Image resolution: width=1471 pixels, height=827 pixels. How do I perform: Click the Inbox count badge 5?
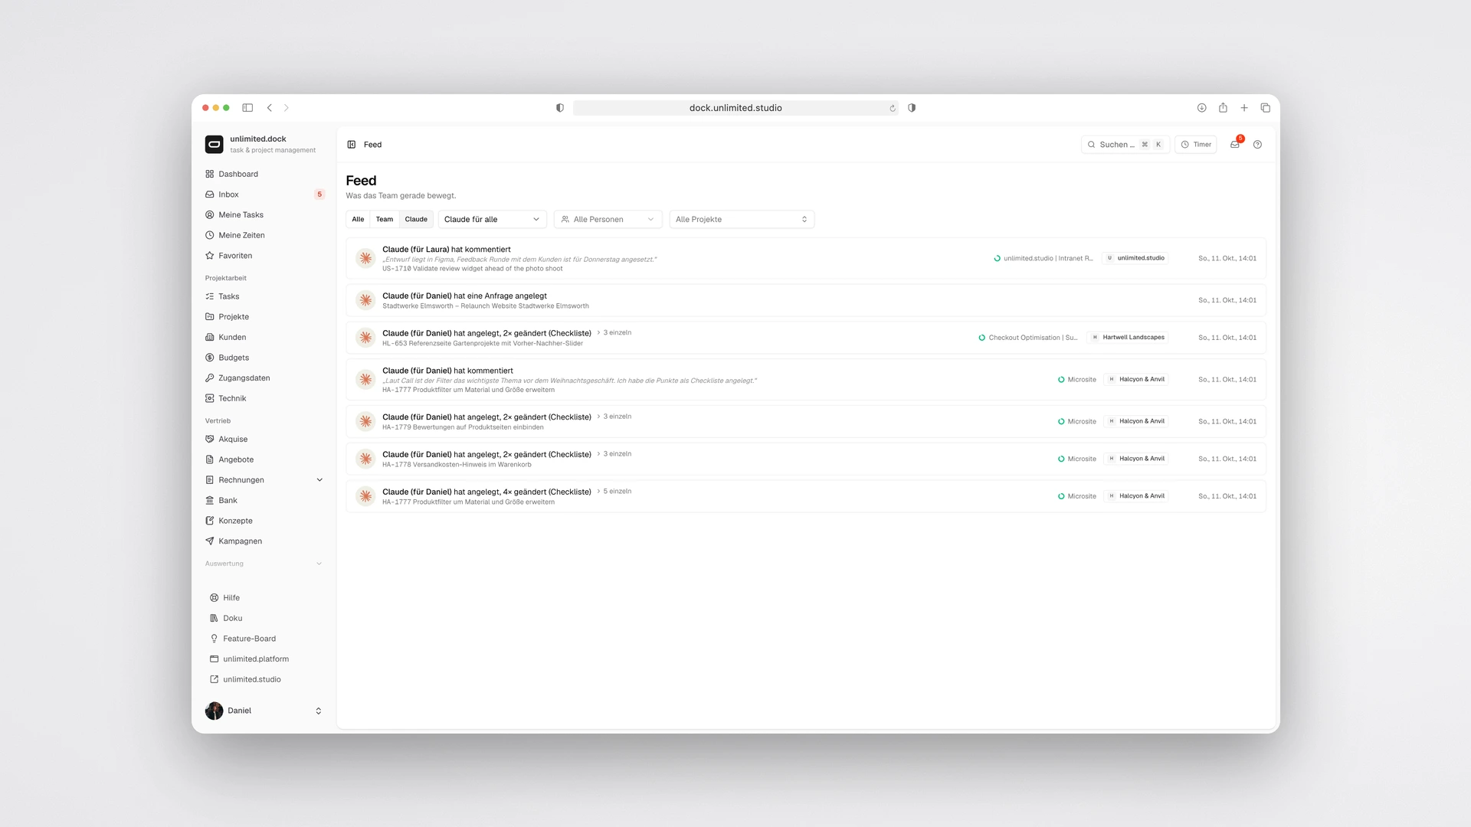[319, 194]
